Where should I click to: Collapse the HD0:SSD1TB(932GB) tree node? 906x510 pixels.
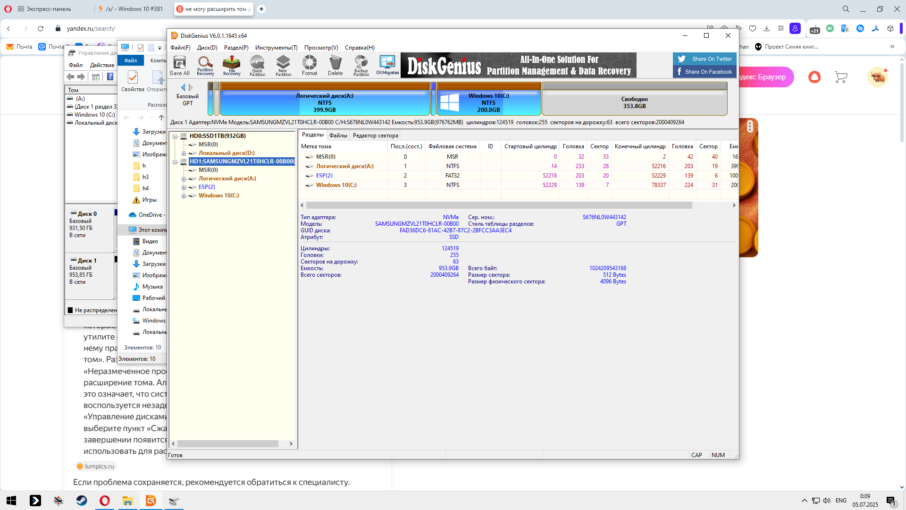click(175, 136)
